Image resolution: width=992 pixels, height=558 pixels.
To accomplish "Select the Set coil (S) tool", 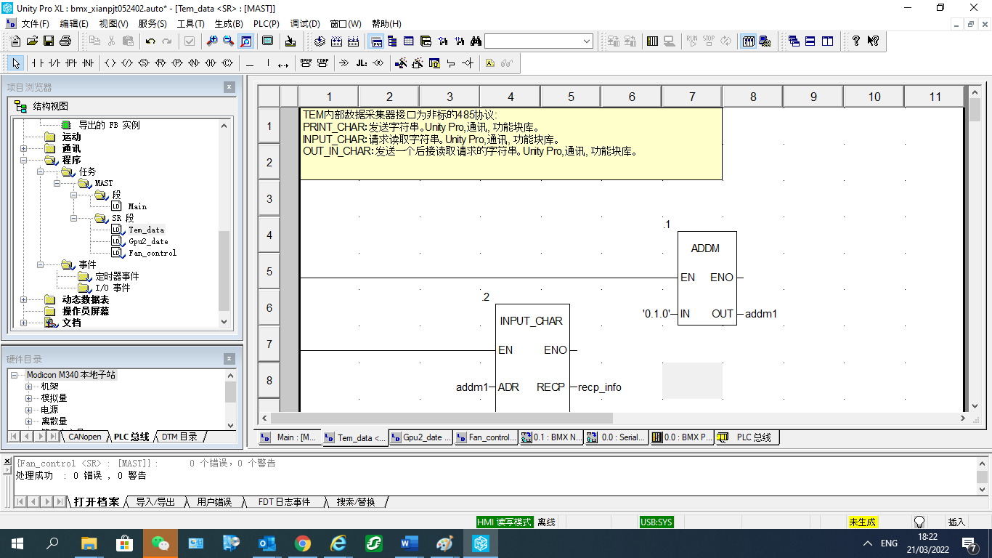I will [144, 63].
